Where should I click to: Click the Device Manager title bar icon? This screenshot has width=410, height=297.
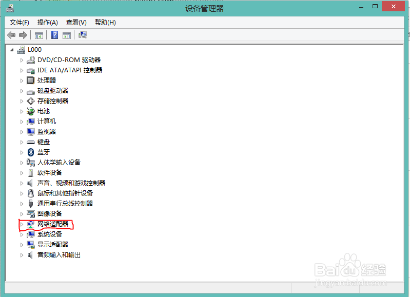[x=10, y=9]
